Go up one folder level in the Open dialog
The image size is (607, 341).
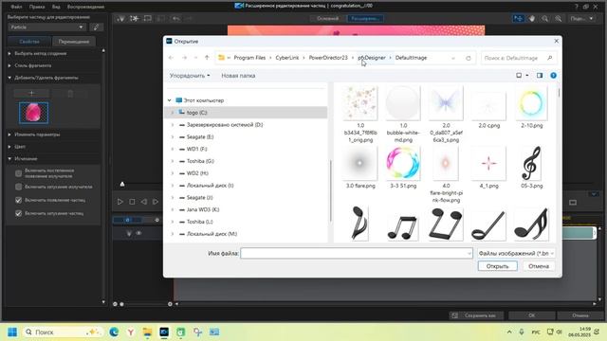207,58
